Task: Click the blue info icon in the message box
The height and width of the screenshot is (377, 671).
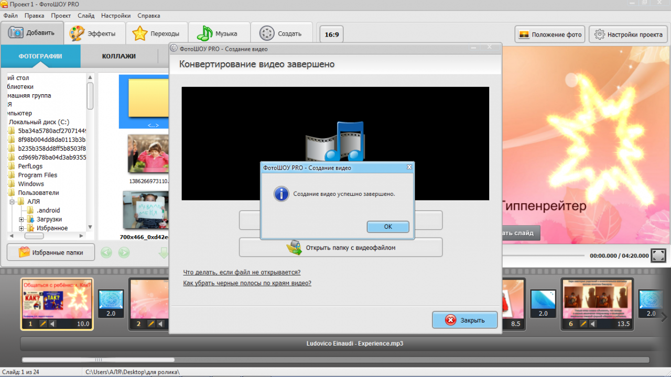Action: 282,194
